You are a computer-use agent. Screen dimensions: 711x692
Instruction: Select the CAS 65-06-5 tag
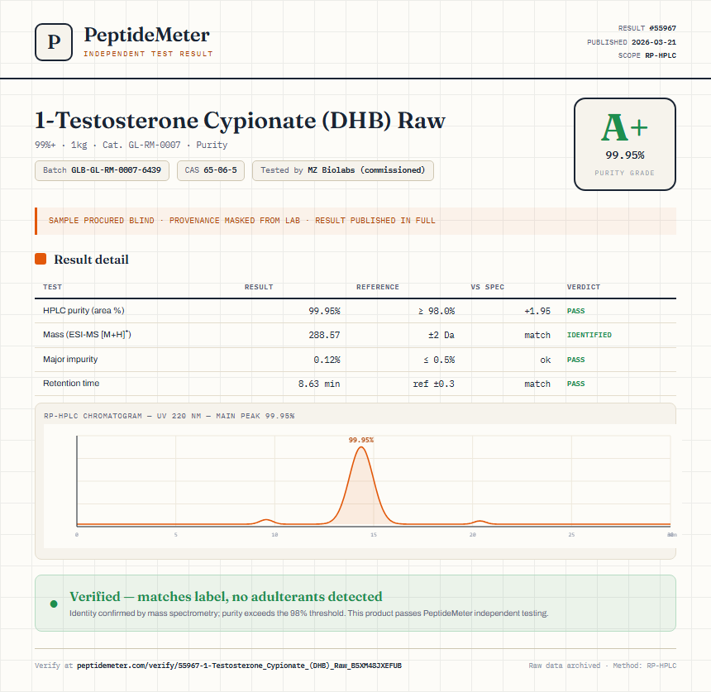(211, 170)
